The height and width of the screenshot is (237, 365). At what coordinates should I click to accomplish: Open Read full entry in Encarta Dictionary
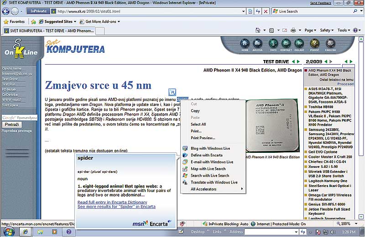[x=112, y=202]
